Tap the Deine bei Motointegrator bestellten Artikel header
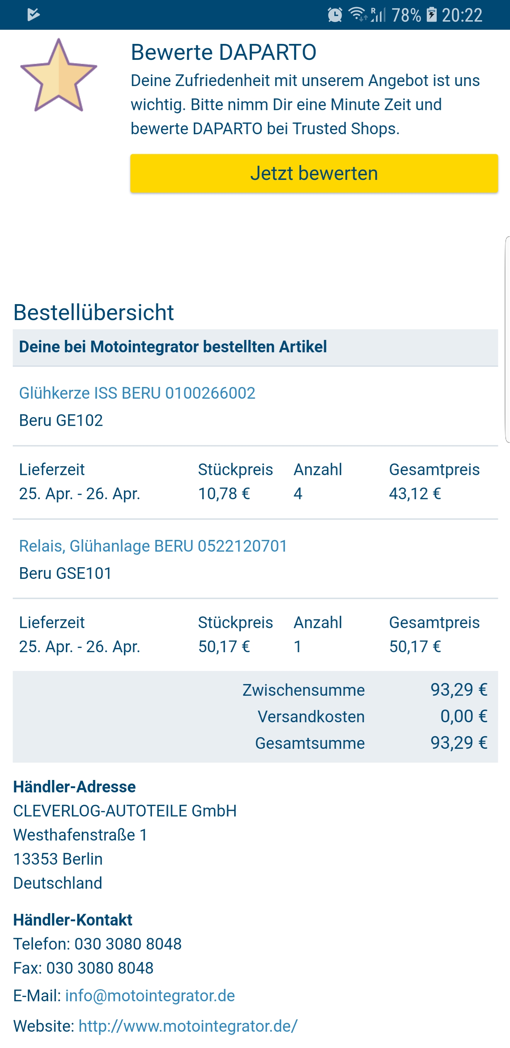Screen dimensions: 510x1048 173,347
